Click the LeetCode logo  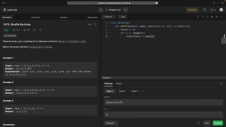10,10
